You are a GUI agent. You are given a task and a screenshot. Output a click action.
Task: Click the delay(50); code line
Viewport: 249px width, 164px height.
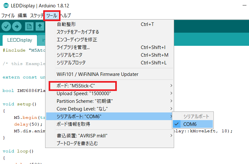[x=28, y=124]
